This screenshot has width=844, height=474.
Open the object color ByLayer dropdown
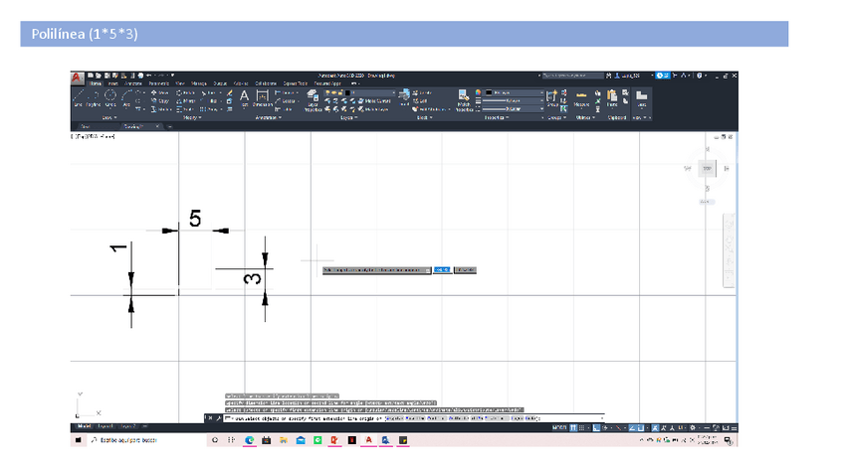click(514, 92)
